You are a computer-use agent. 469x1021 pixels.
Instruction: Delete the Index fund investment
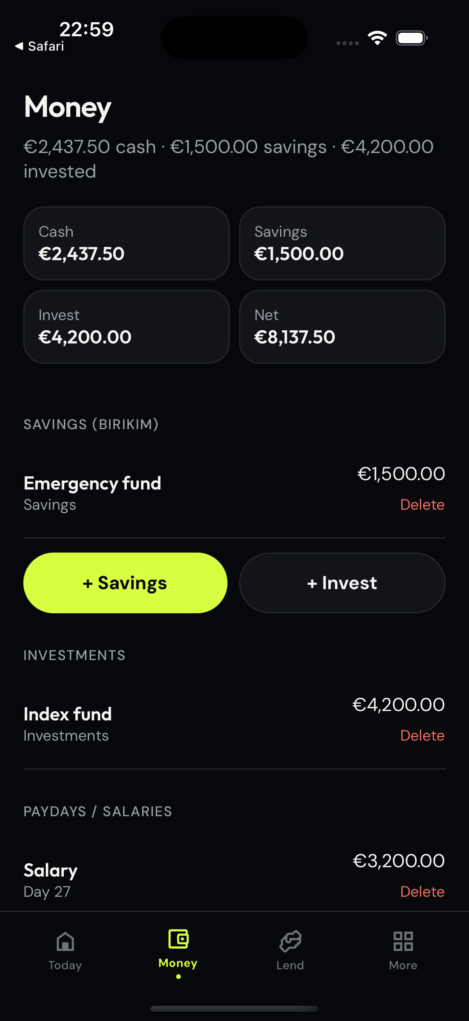(x=422, y=735)
